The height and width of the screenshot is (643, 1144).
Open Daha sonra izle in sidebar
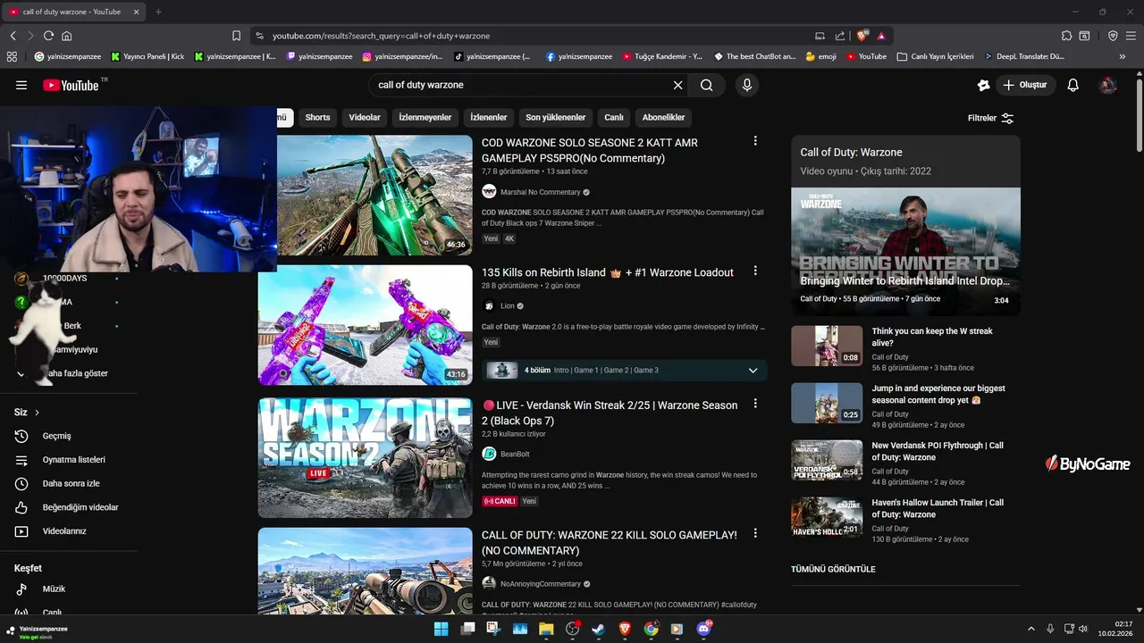(x=68, y=483)
